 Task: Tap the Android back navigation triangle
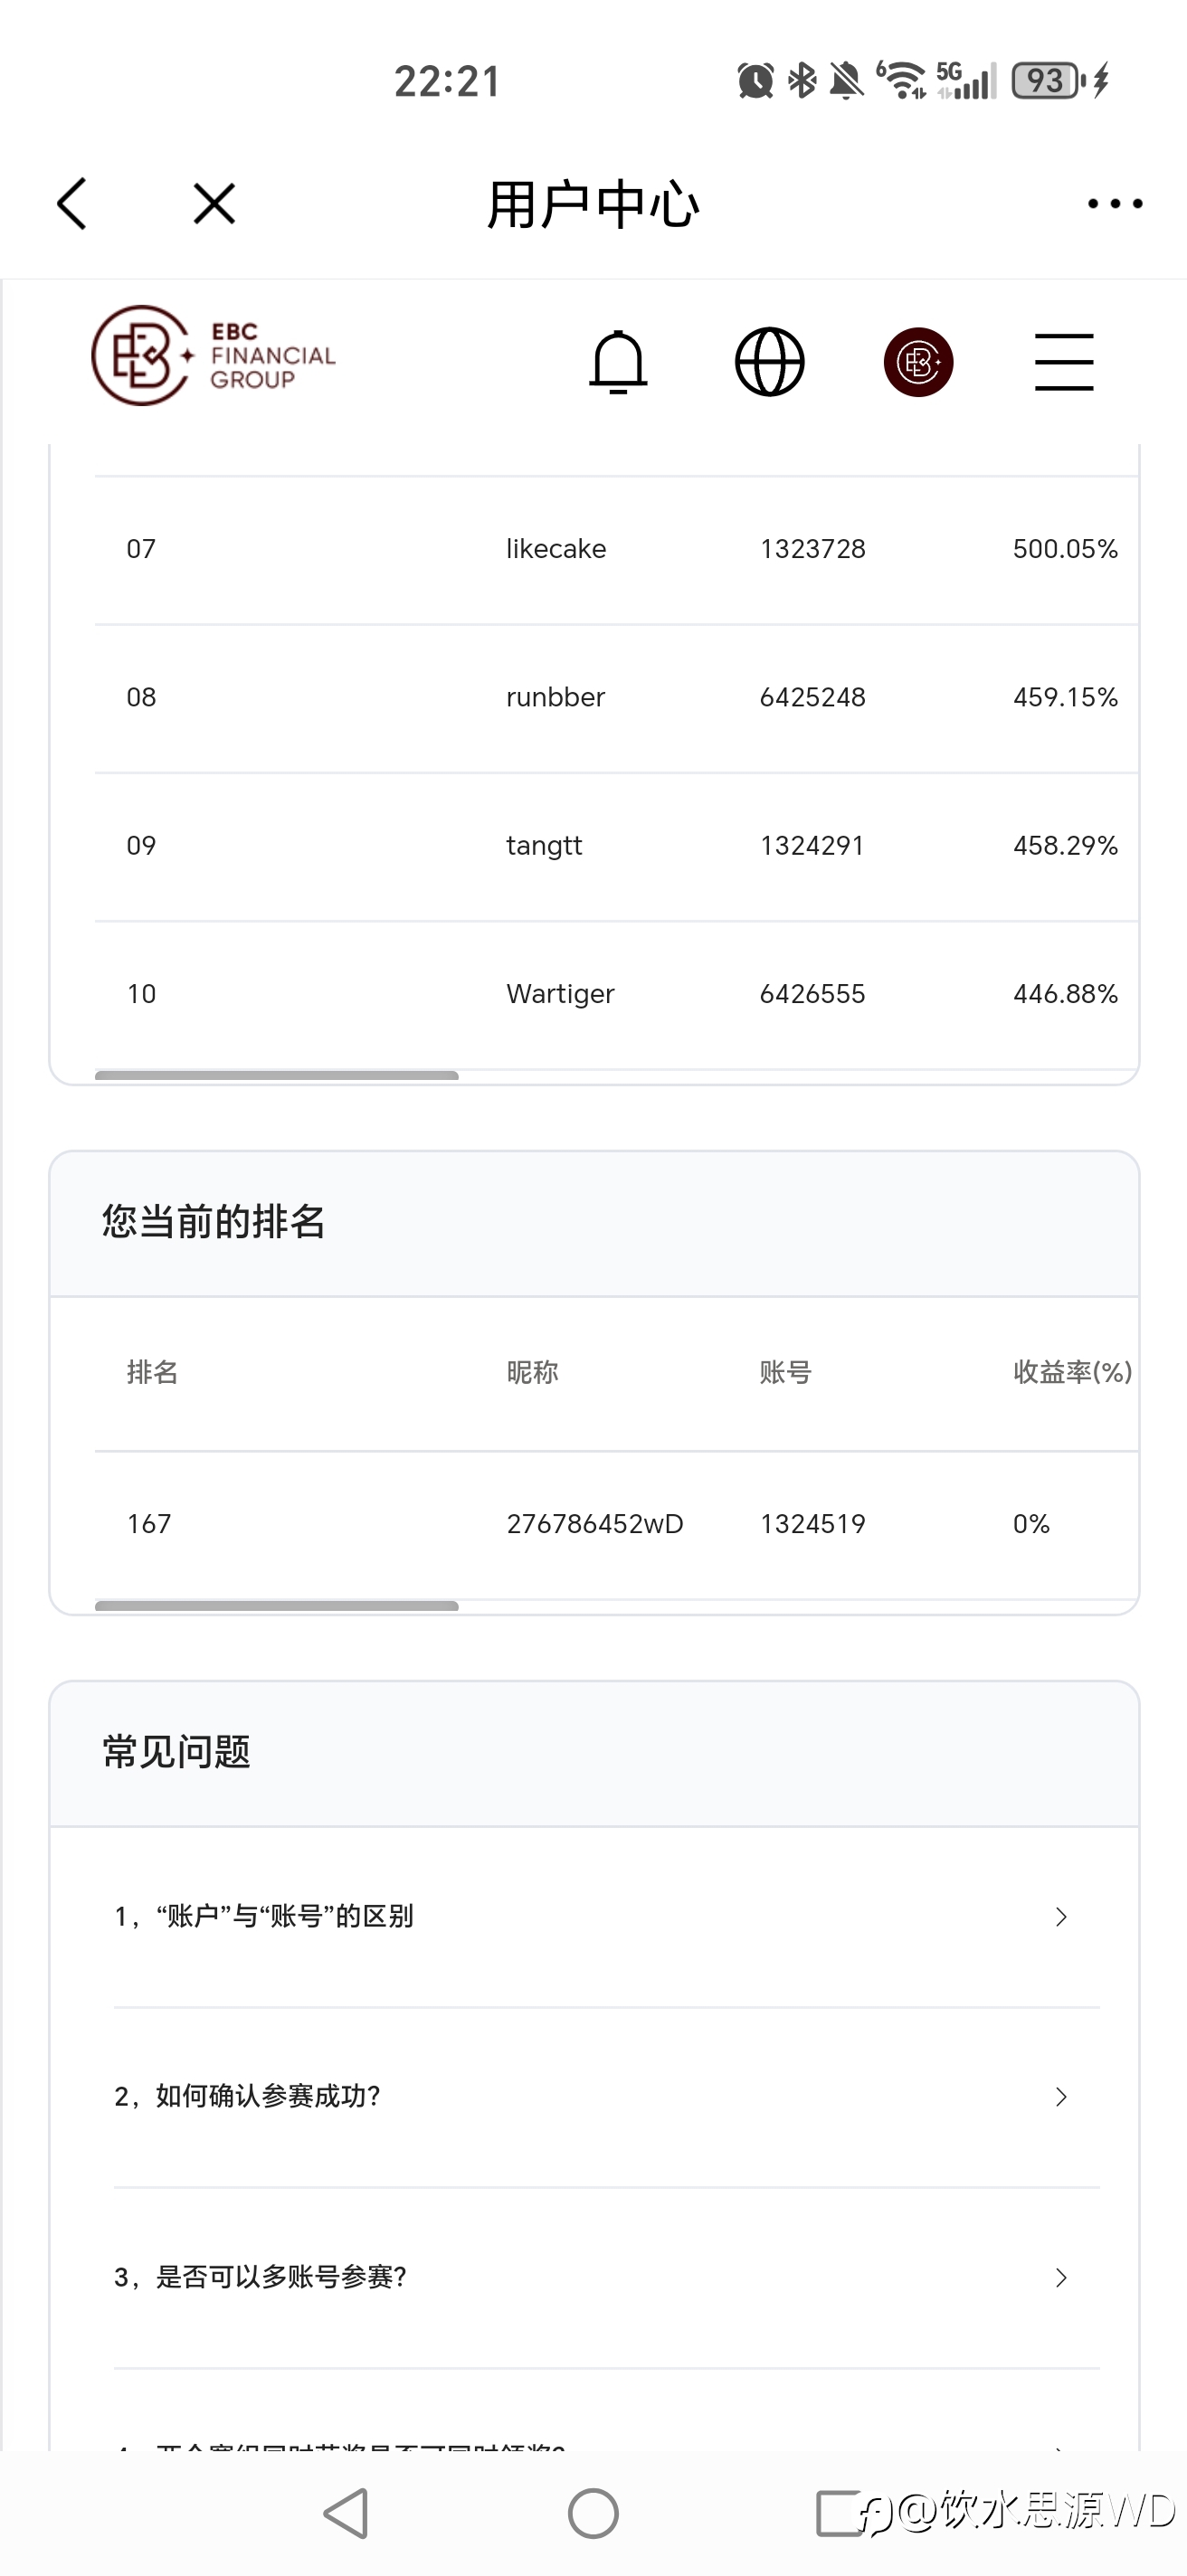[346, 2513]
